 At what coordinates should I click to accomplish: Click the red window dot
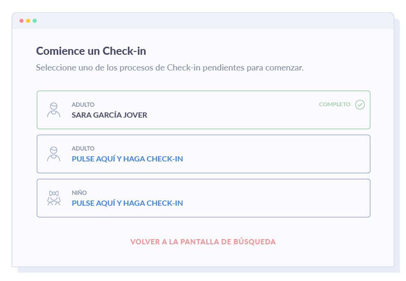21,20
